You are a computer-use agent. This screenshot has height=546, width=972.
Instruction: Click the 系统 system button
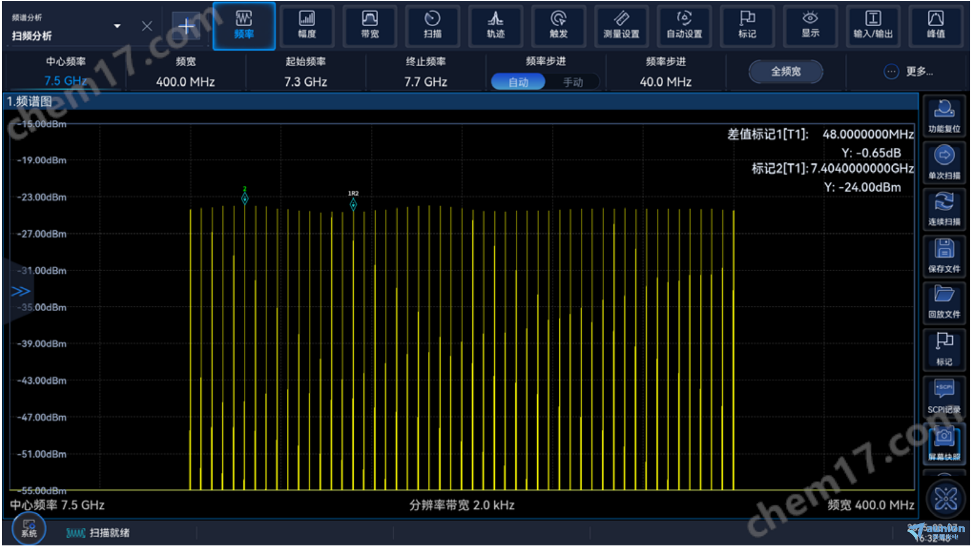point(29,528)
